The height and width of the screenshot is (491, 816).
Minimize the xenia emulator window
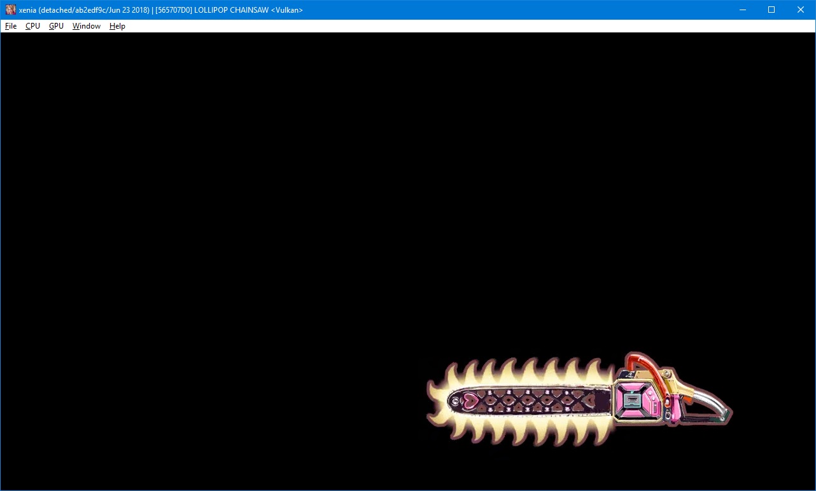(742, 10)
